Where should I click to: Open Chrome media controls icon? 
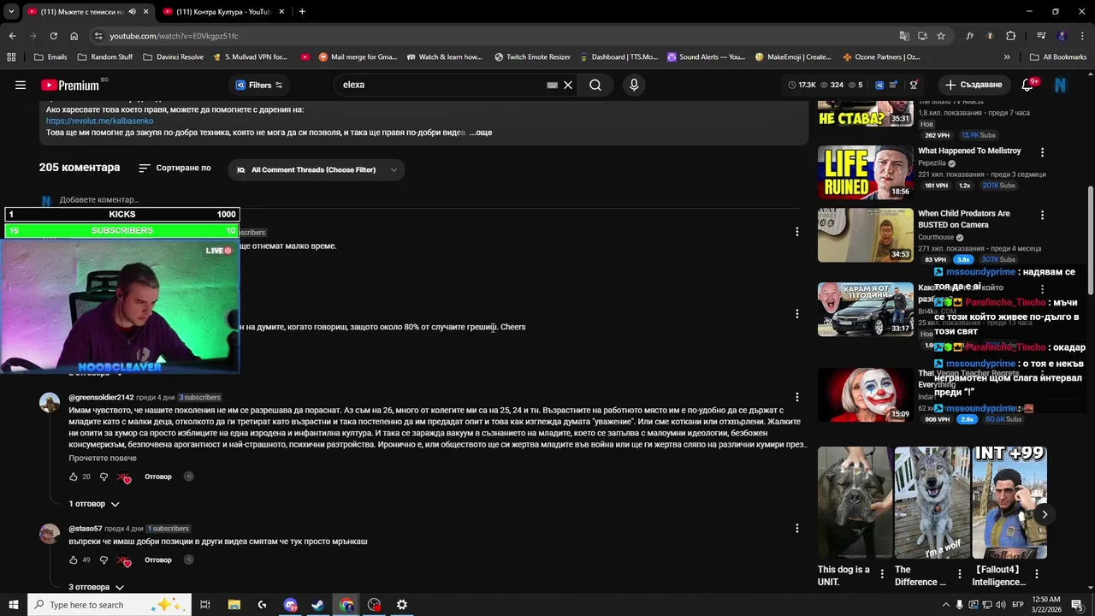tap(1041, 36)
